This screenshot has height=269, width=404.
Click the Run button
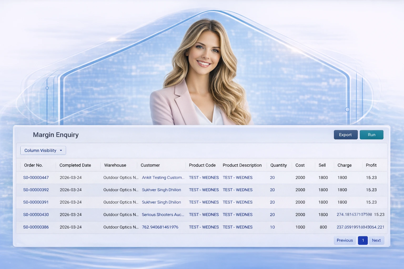pos(371,134)
